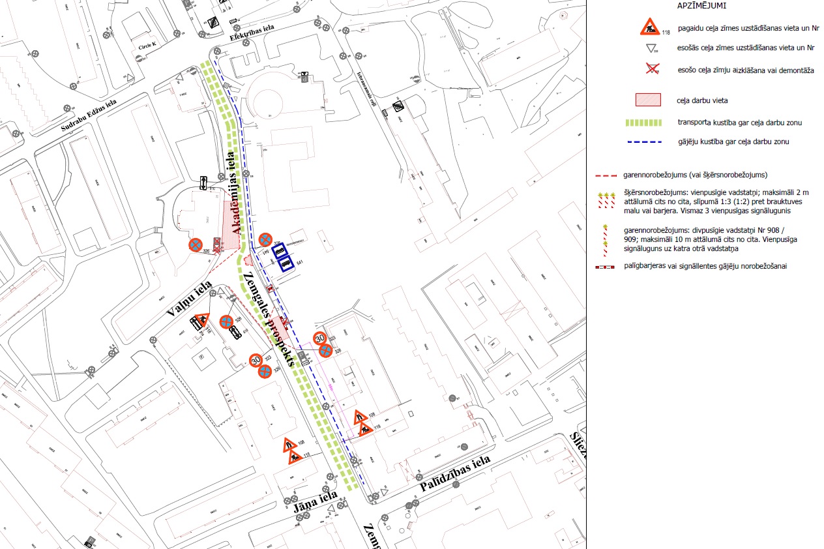Click the 30 speed limit sign west of Zemgales prospekts
Screen dimensions: 824x549
256,359
